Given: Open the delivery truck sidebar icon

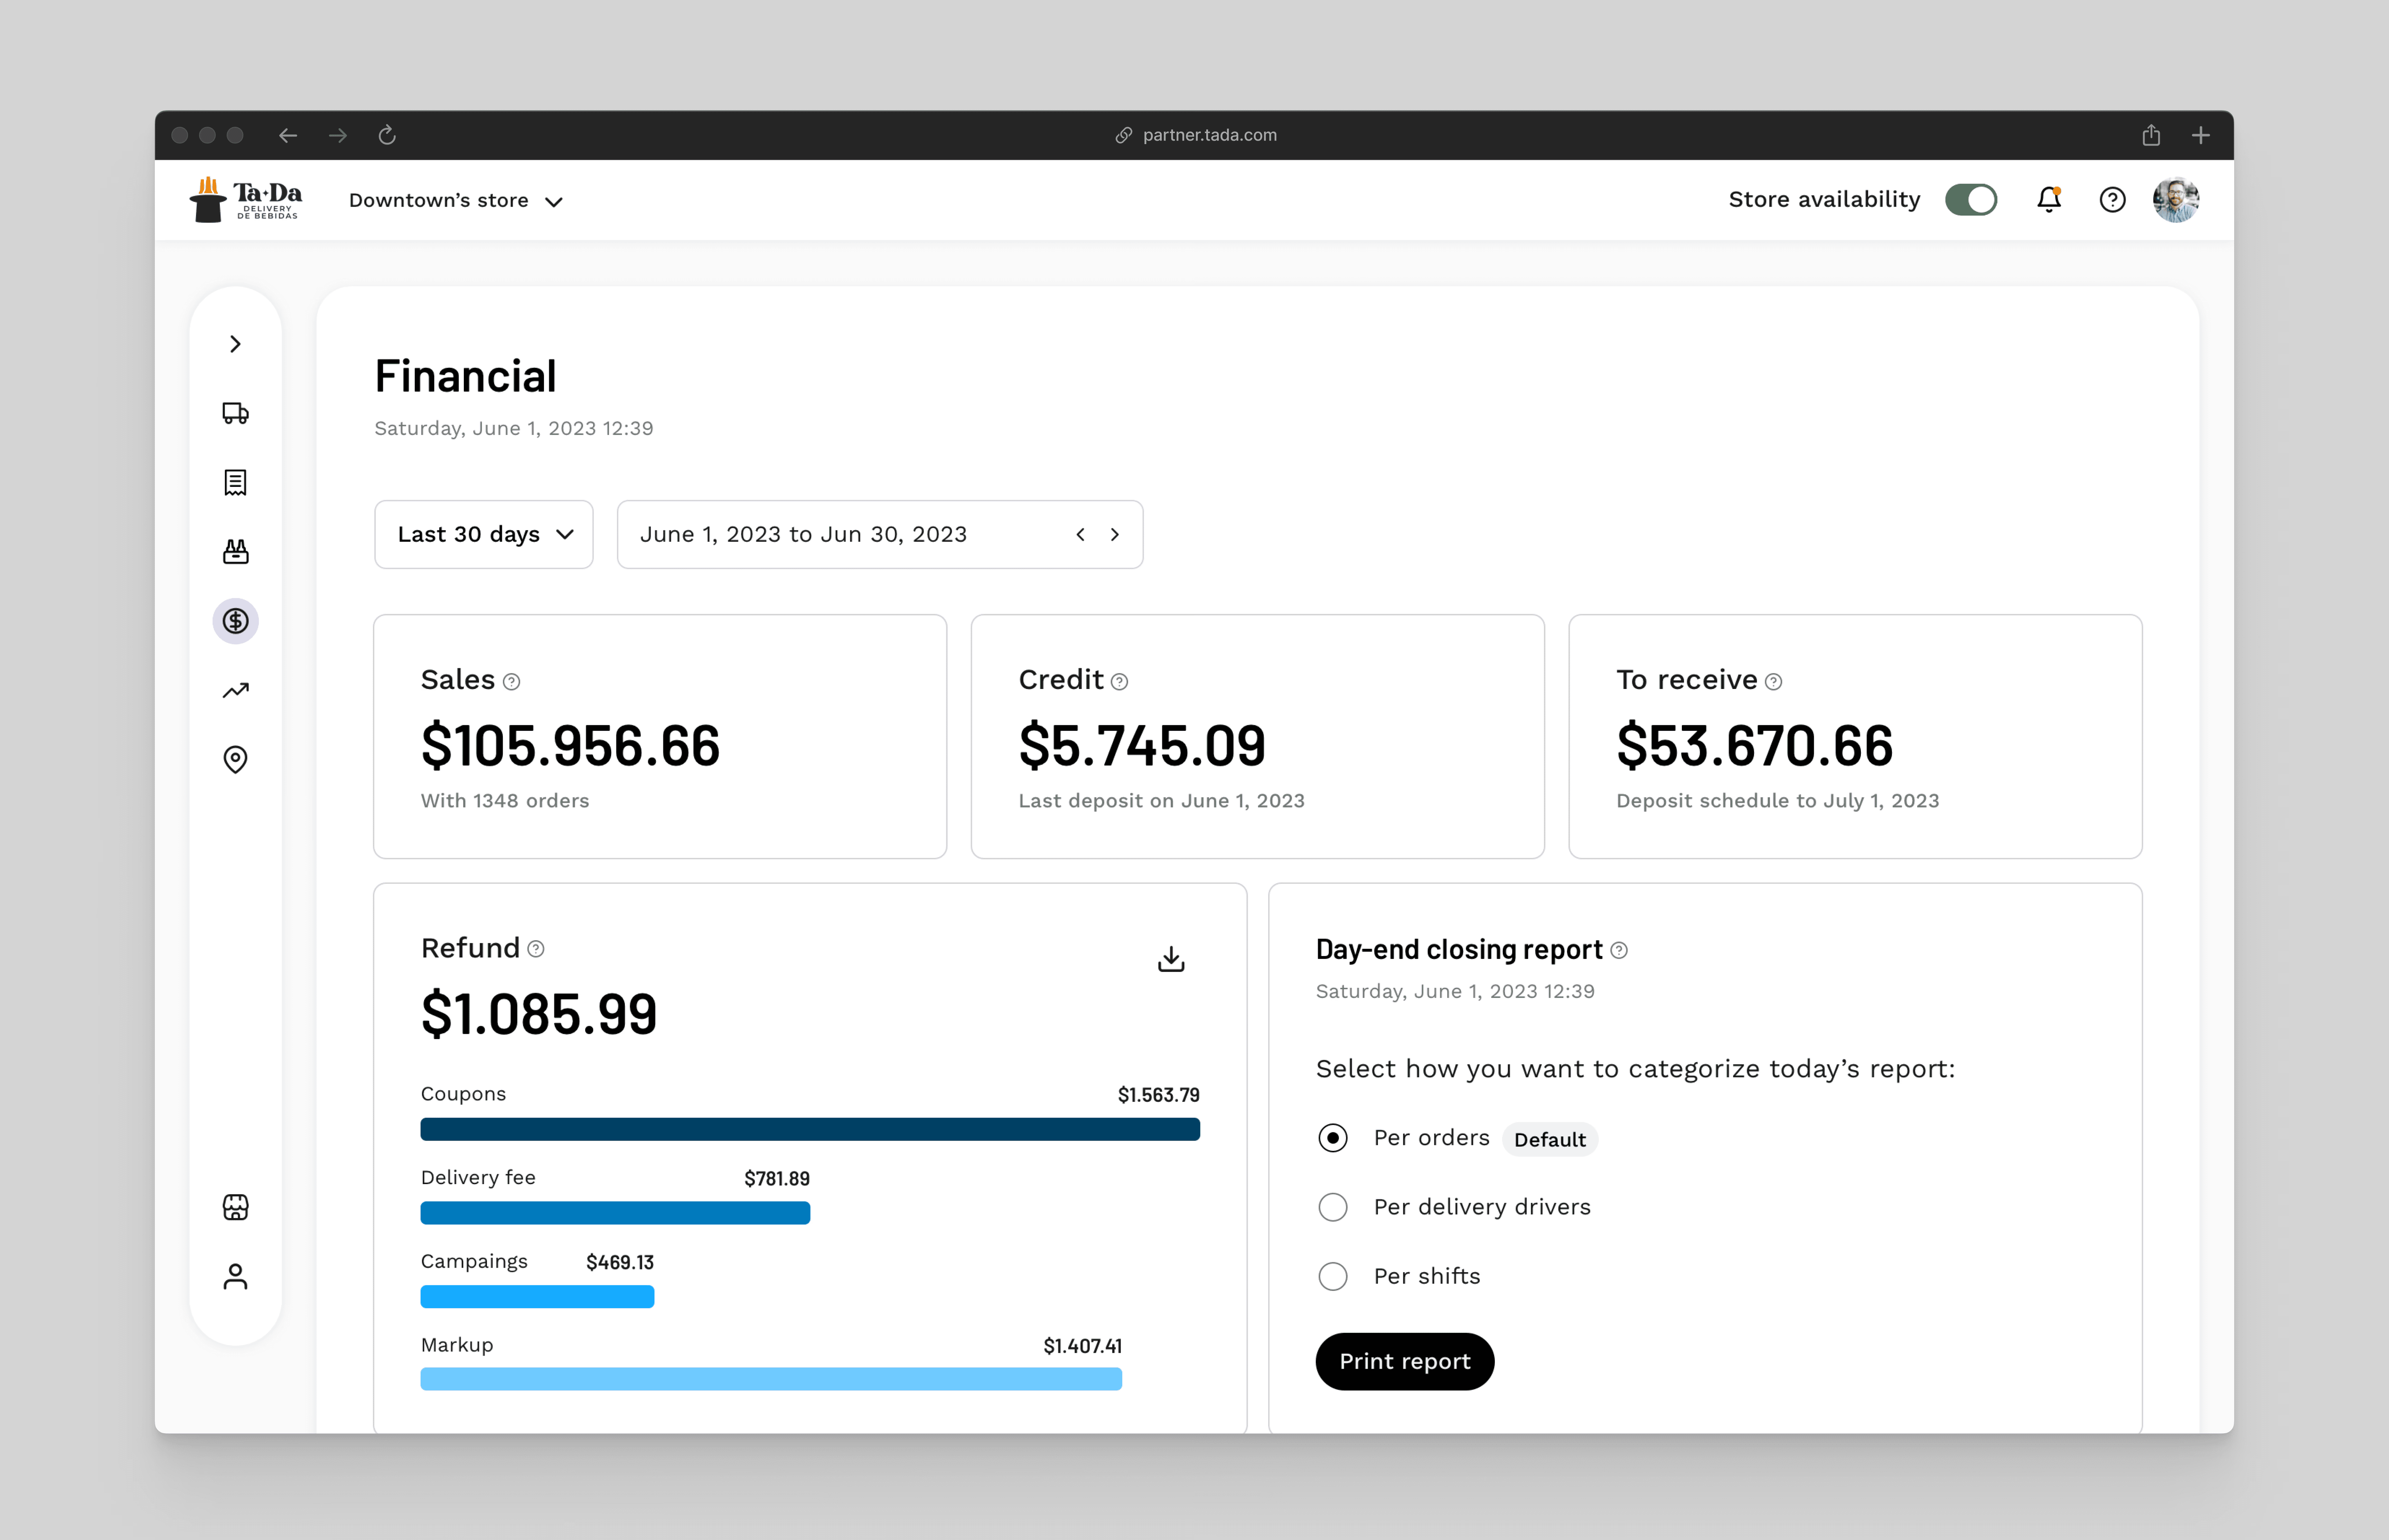Looking at the screenshot, I should click(235, 413).
